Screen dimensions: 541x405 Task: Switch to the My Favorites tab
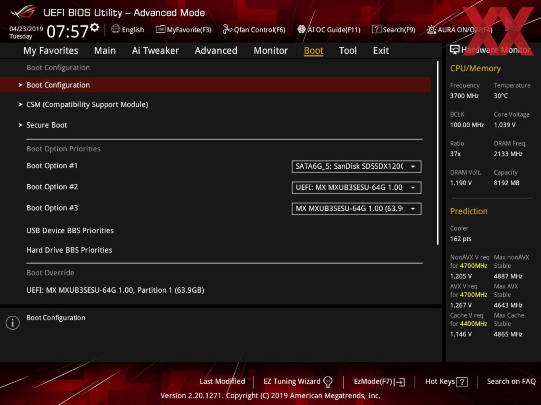(51, 50)
